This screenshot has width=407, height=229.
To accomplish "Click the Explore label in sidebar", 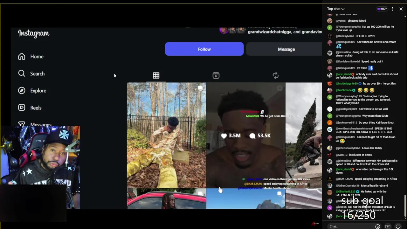I will (x=38, y=91).
